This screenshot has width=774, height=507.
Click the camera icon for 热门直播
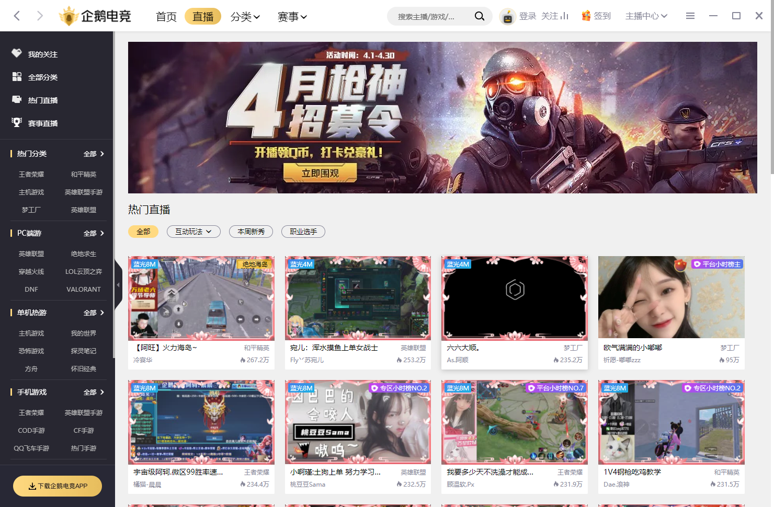tap(17, 99)
